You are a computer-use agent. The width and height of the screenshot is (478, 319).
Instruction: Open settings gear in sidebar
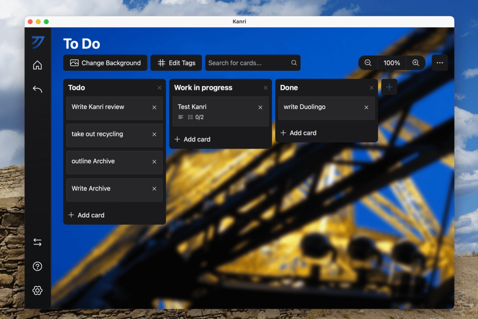tap(37, 290)
